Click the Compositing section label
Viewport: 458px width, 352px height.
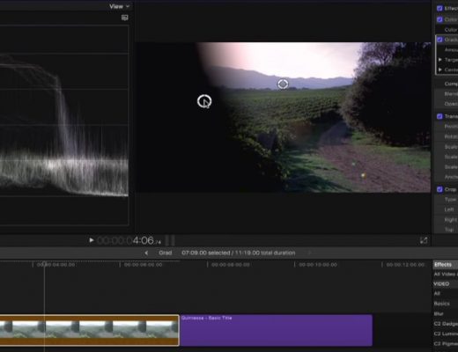coord(451,84)
